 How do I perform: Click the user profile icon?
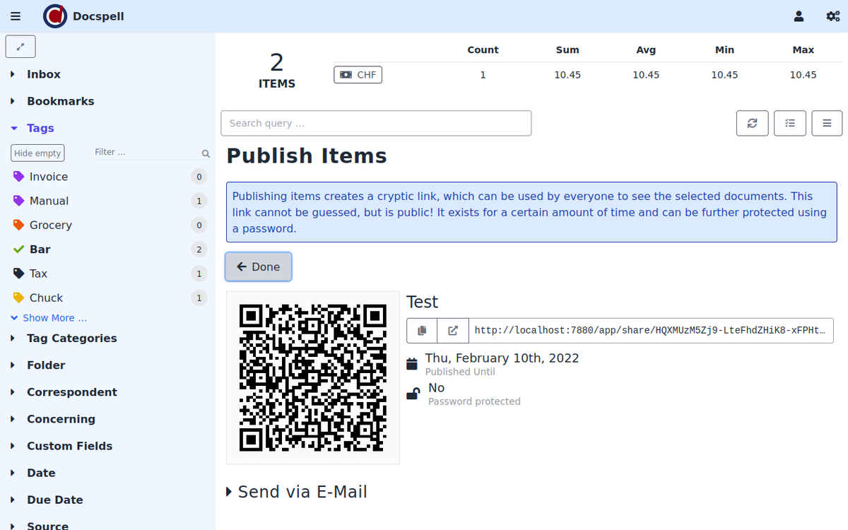click(x=799, y=16)
